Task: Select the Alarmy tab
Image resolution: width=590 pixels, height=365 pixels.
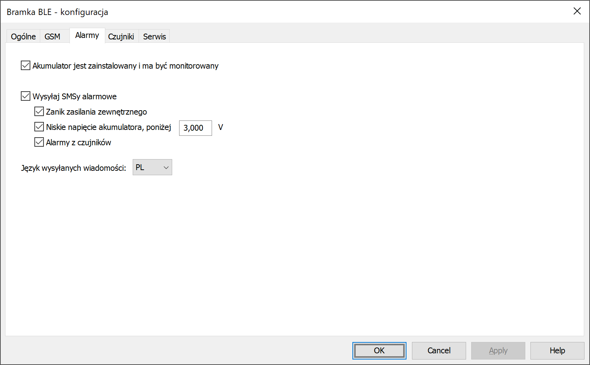Action: tap(87, 35)
